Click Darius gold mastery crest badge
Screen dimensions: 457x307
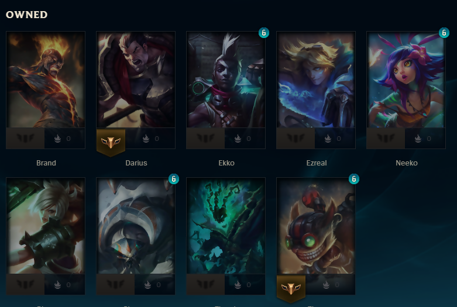111,143
